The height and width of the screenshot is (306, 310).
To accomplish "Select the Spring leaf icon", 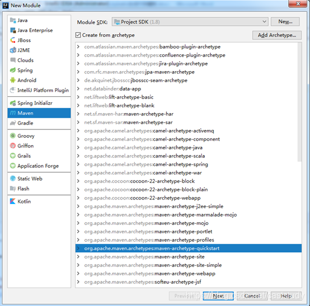I will 13,70.
